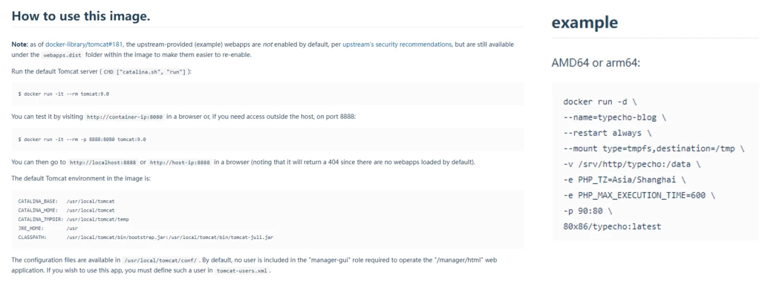Viewport: 765px width, 285px height.
Task: Click the CLASSPATH environment line
Action: point(146,237)
